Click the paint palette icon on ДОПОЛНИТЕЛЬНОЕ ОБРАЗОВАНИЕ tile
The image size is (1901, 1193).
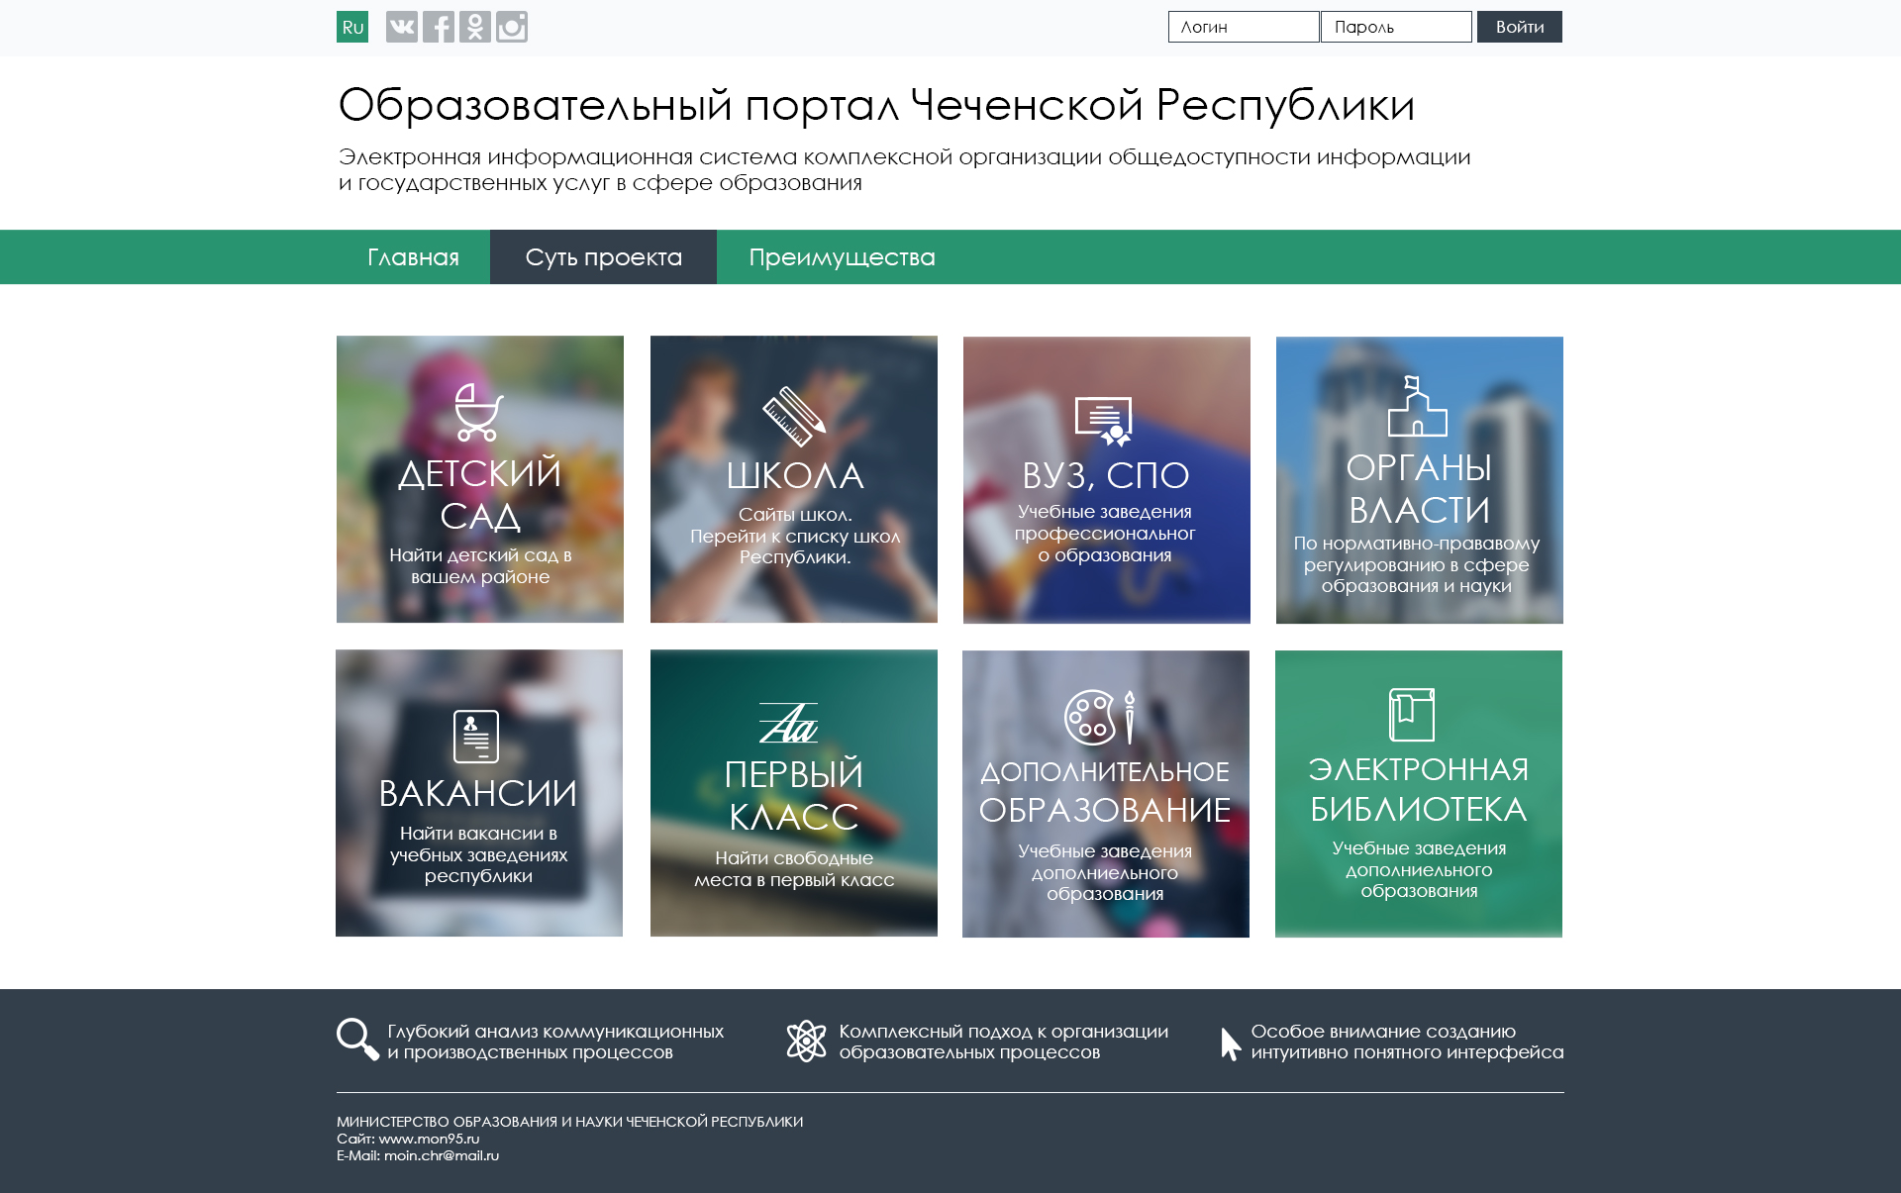(x=1102, y=719)
